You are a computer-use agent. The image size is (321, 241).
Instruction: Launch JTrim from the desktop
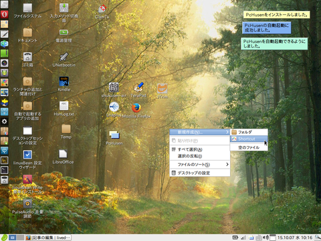coord(163,89)
